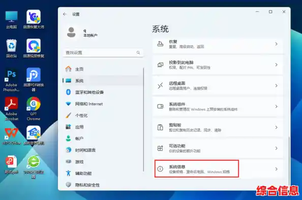Image resolution: width=302 pixels, height=200 pixels.
Task: Open 帐户 settings section
Action: [103, 138]
